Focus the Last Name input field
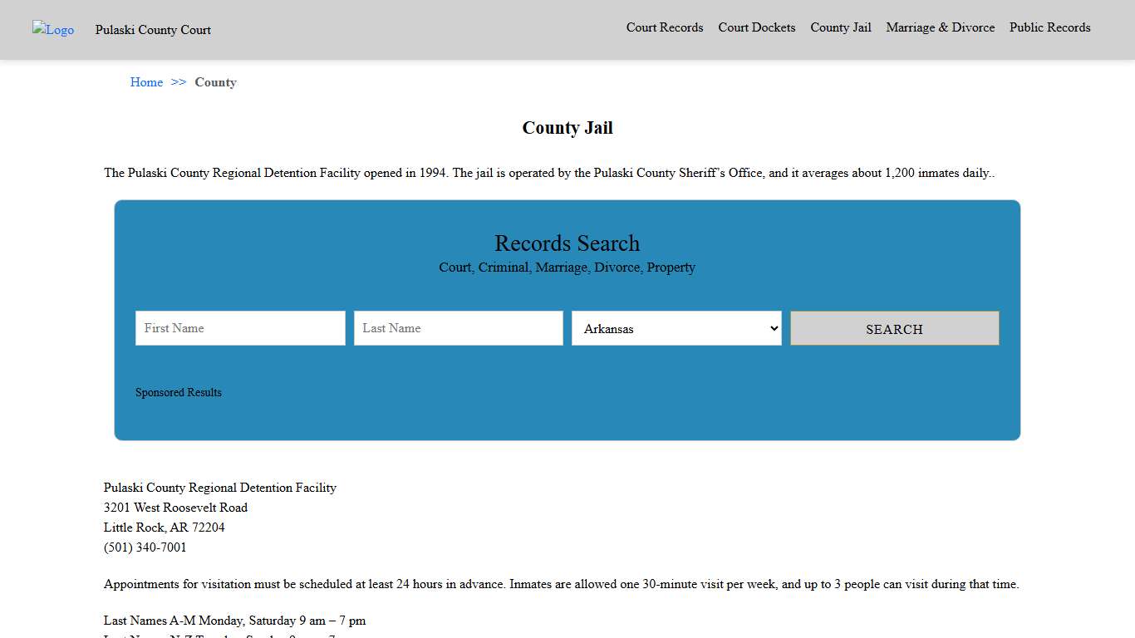Viewport: 1135px width, 638px height. (x=458, y=328)
